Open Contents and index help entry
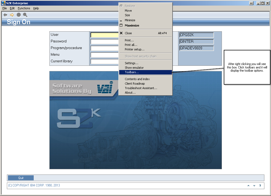The width and height of the screenshot is (271, 196). tap(145, 79)
